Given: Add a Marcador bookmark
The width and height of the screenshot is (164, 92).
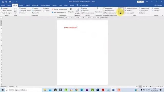Looking at the screenshot, I should pos(85,11).
